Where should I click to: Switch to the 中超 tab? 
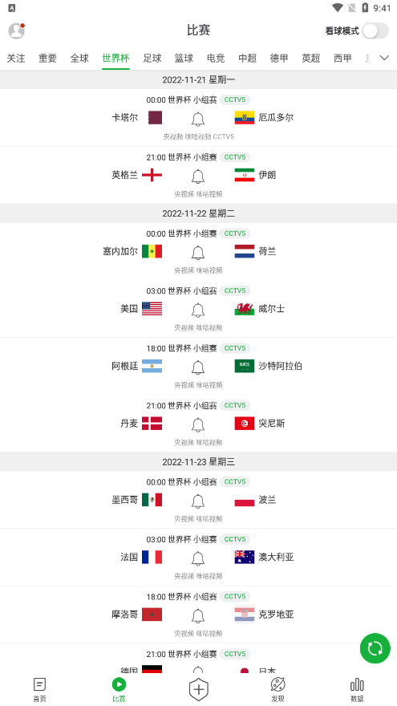[x=248, y=58]
